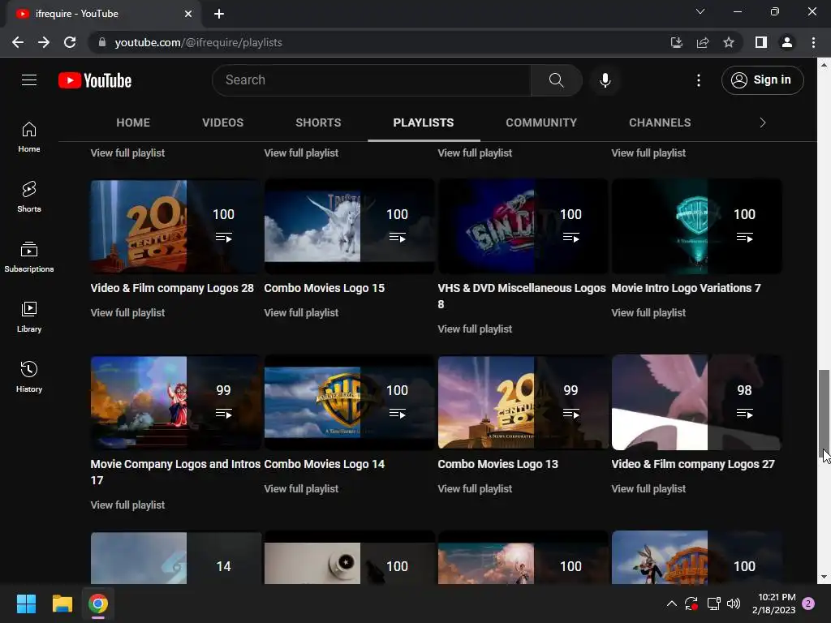The width and height of the screenshot is (831, 623).
Task: Share this page from address bar
Action: 703,42
